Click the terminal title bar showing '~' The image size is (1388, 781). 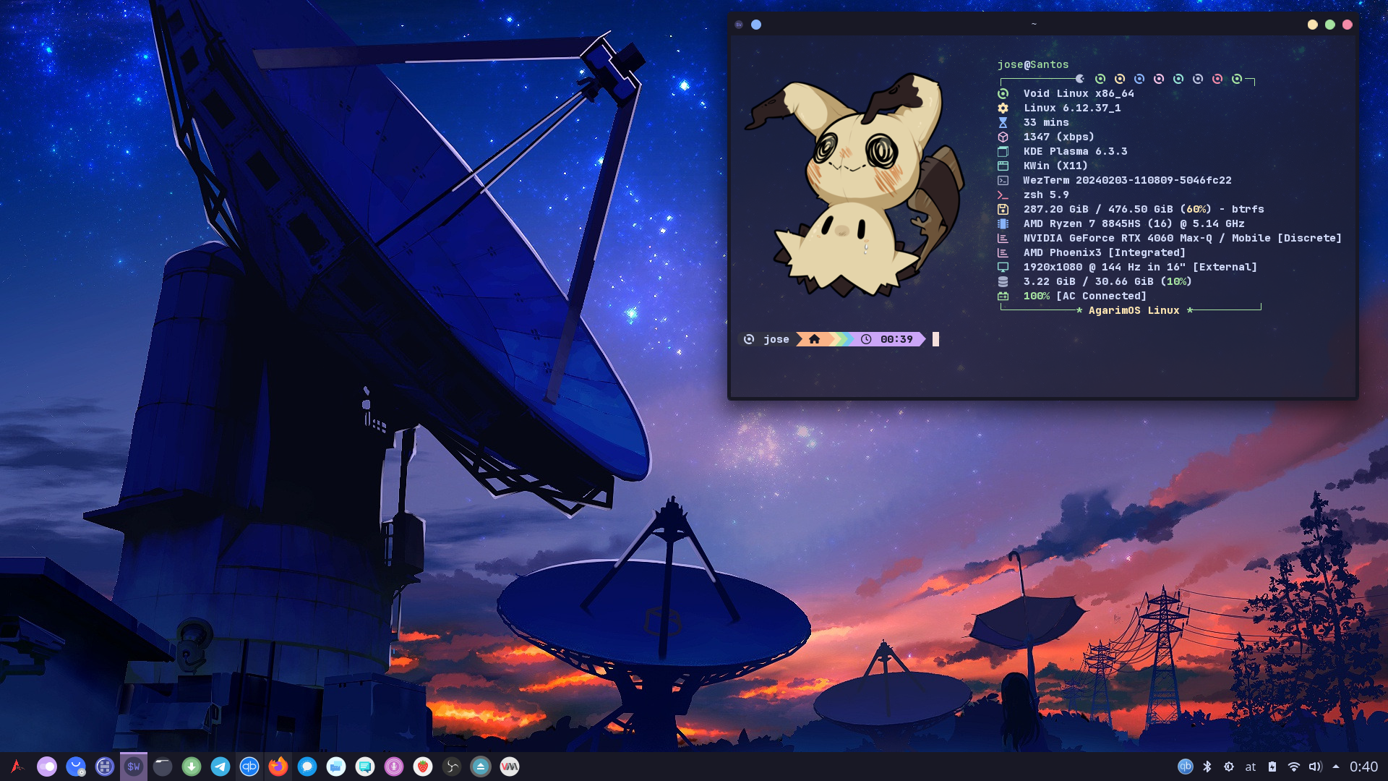coord(1034,25)
